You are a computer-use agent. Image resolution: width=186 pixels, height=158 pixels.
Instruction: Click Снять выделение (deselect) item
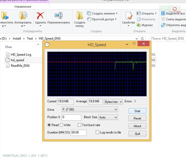click(x=173, y=19)
